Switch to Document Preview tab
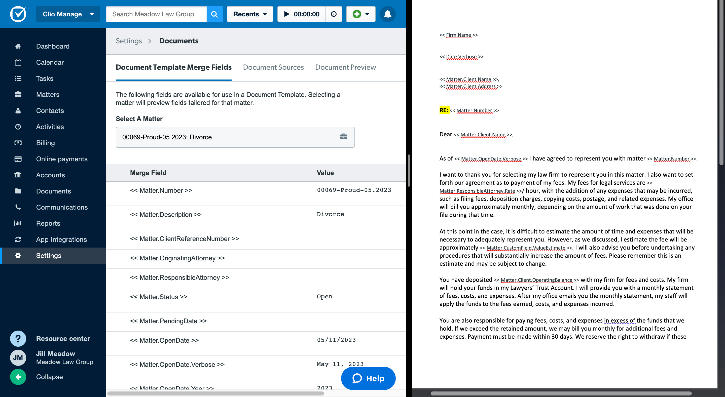The image size is (725, 397). click(345, 67)
